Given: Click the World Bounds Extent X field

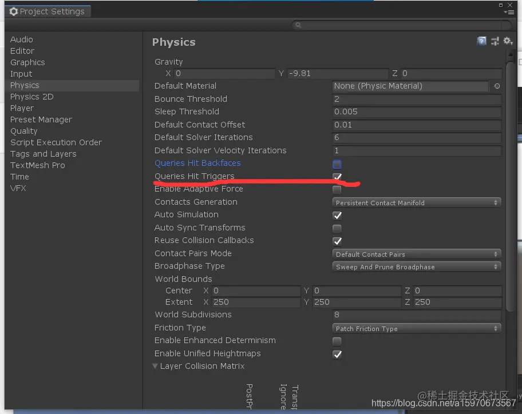Looking at the screenshot, I should [256, 302].
